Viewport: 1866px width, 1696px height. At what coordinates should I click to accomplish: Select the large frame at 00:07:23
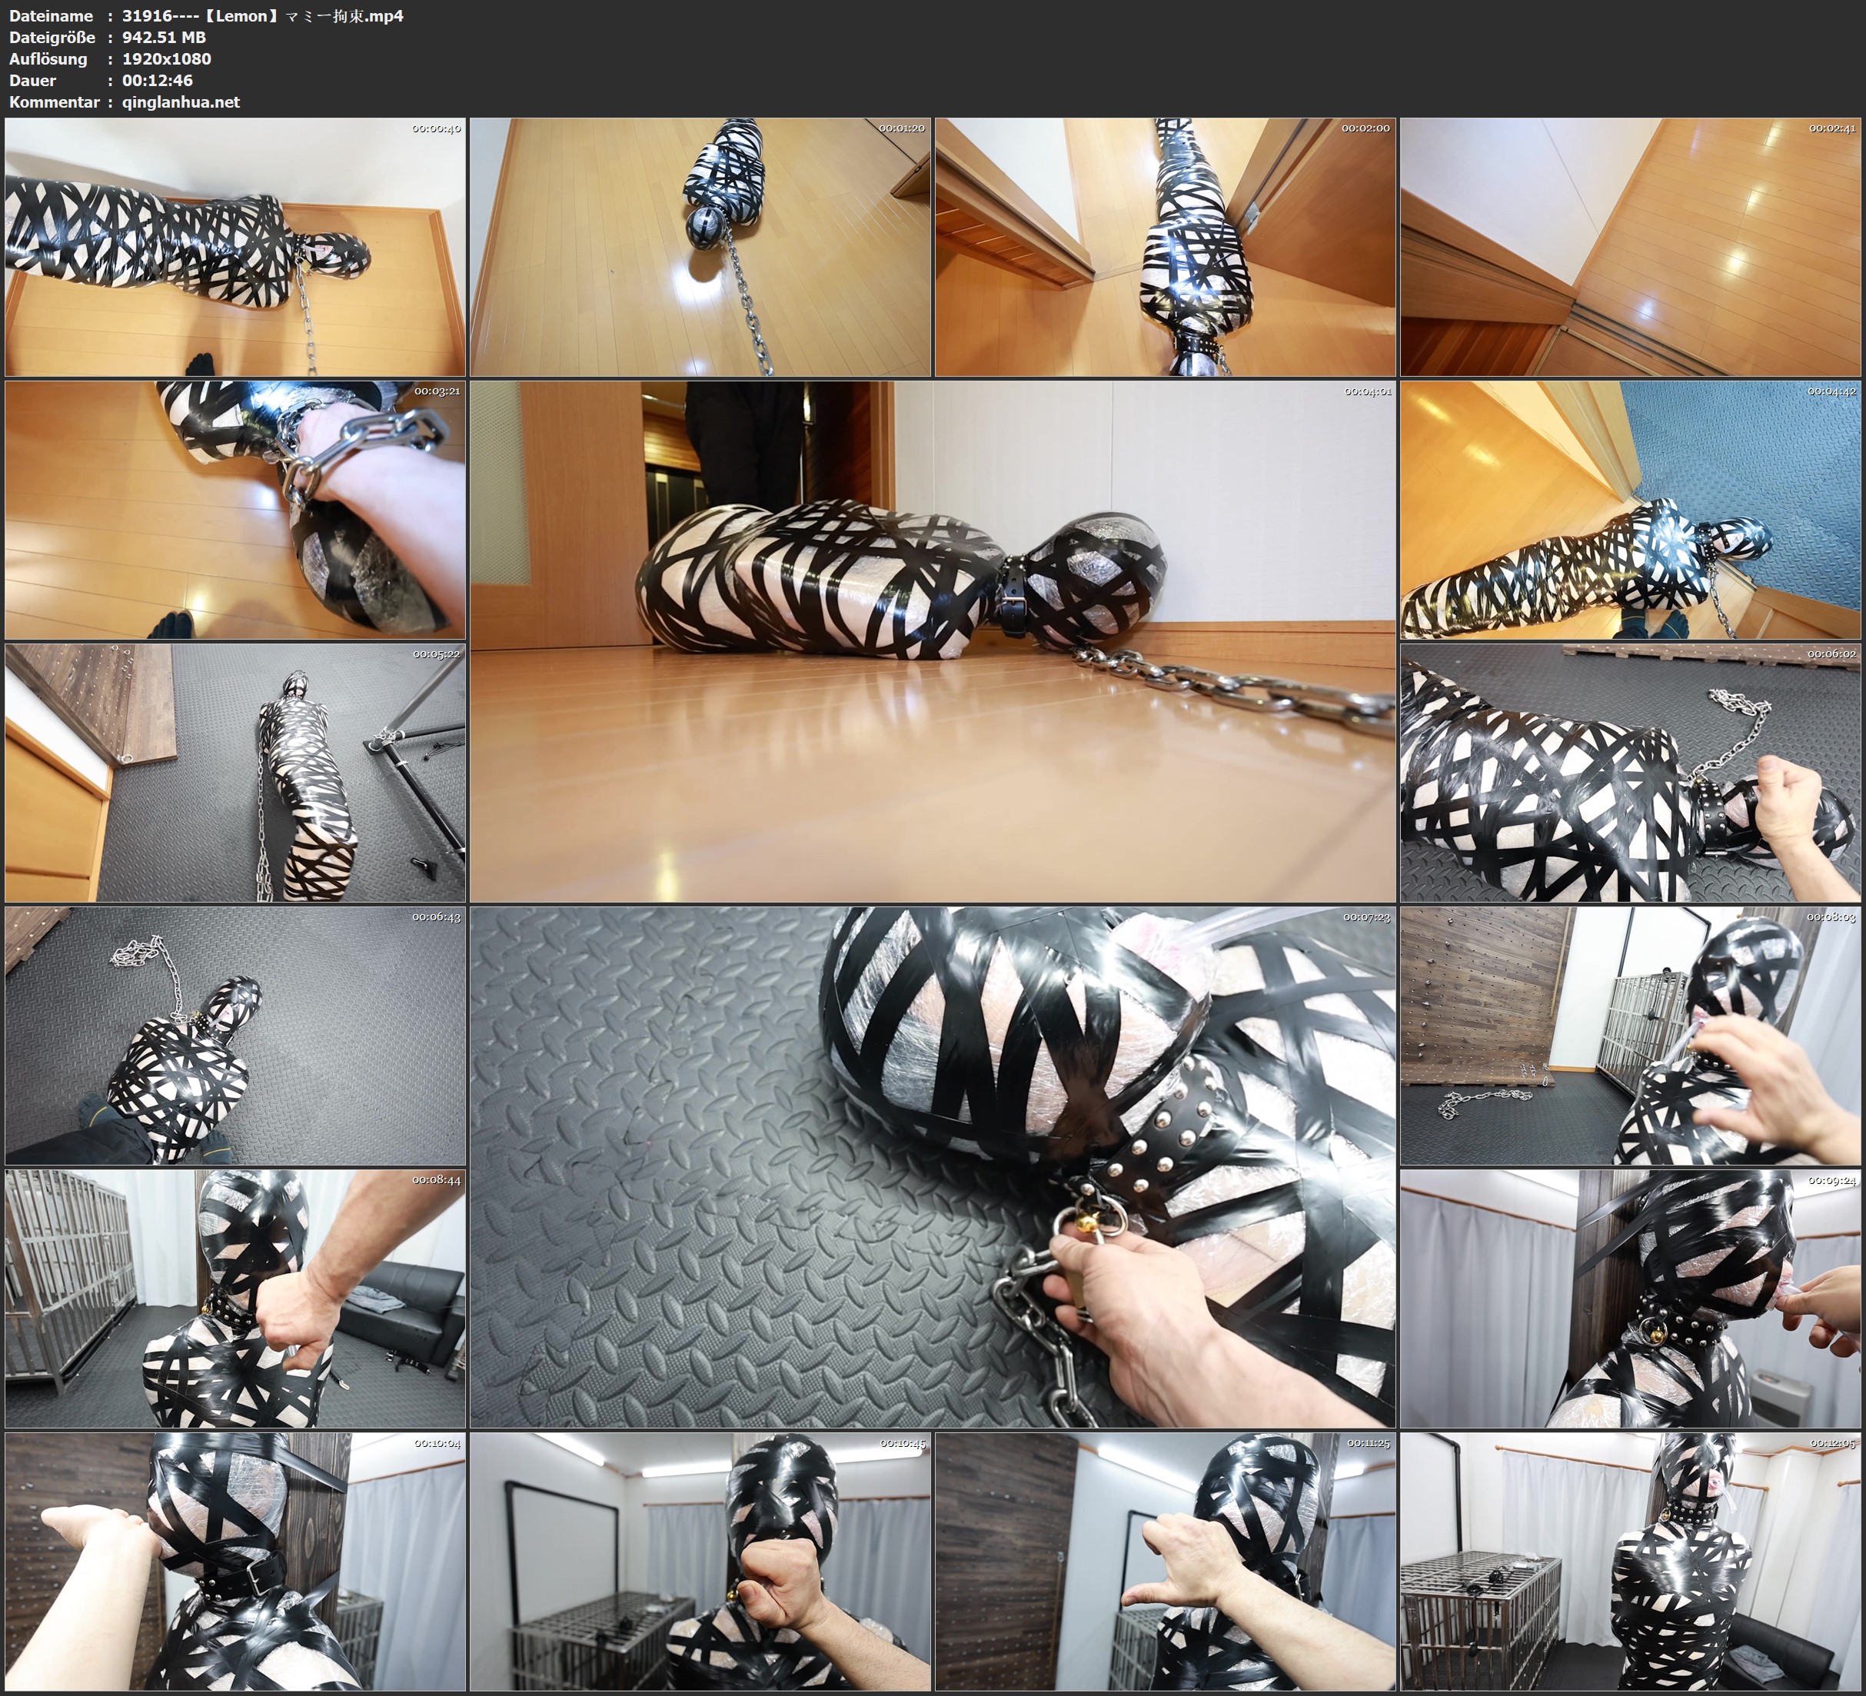(932, 1166)
